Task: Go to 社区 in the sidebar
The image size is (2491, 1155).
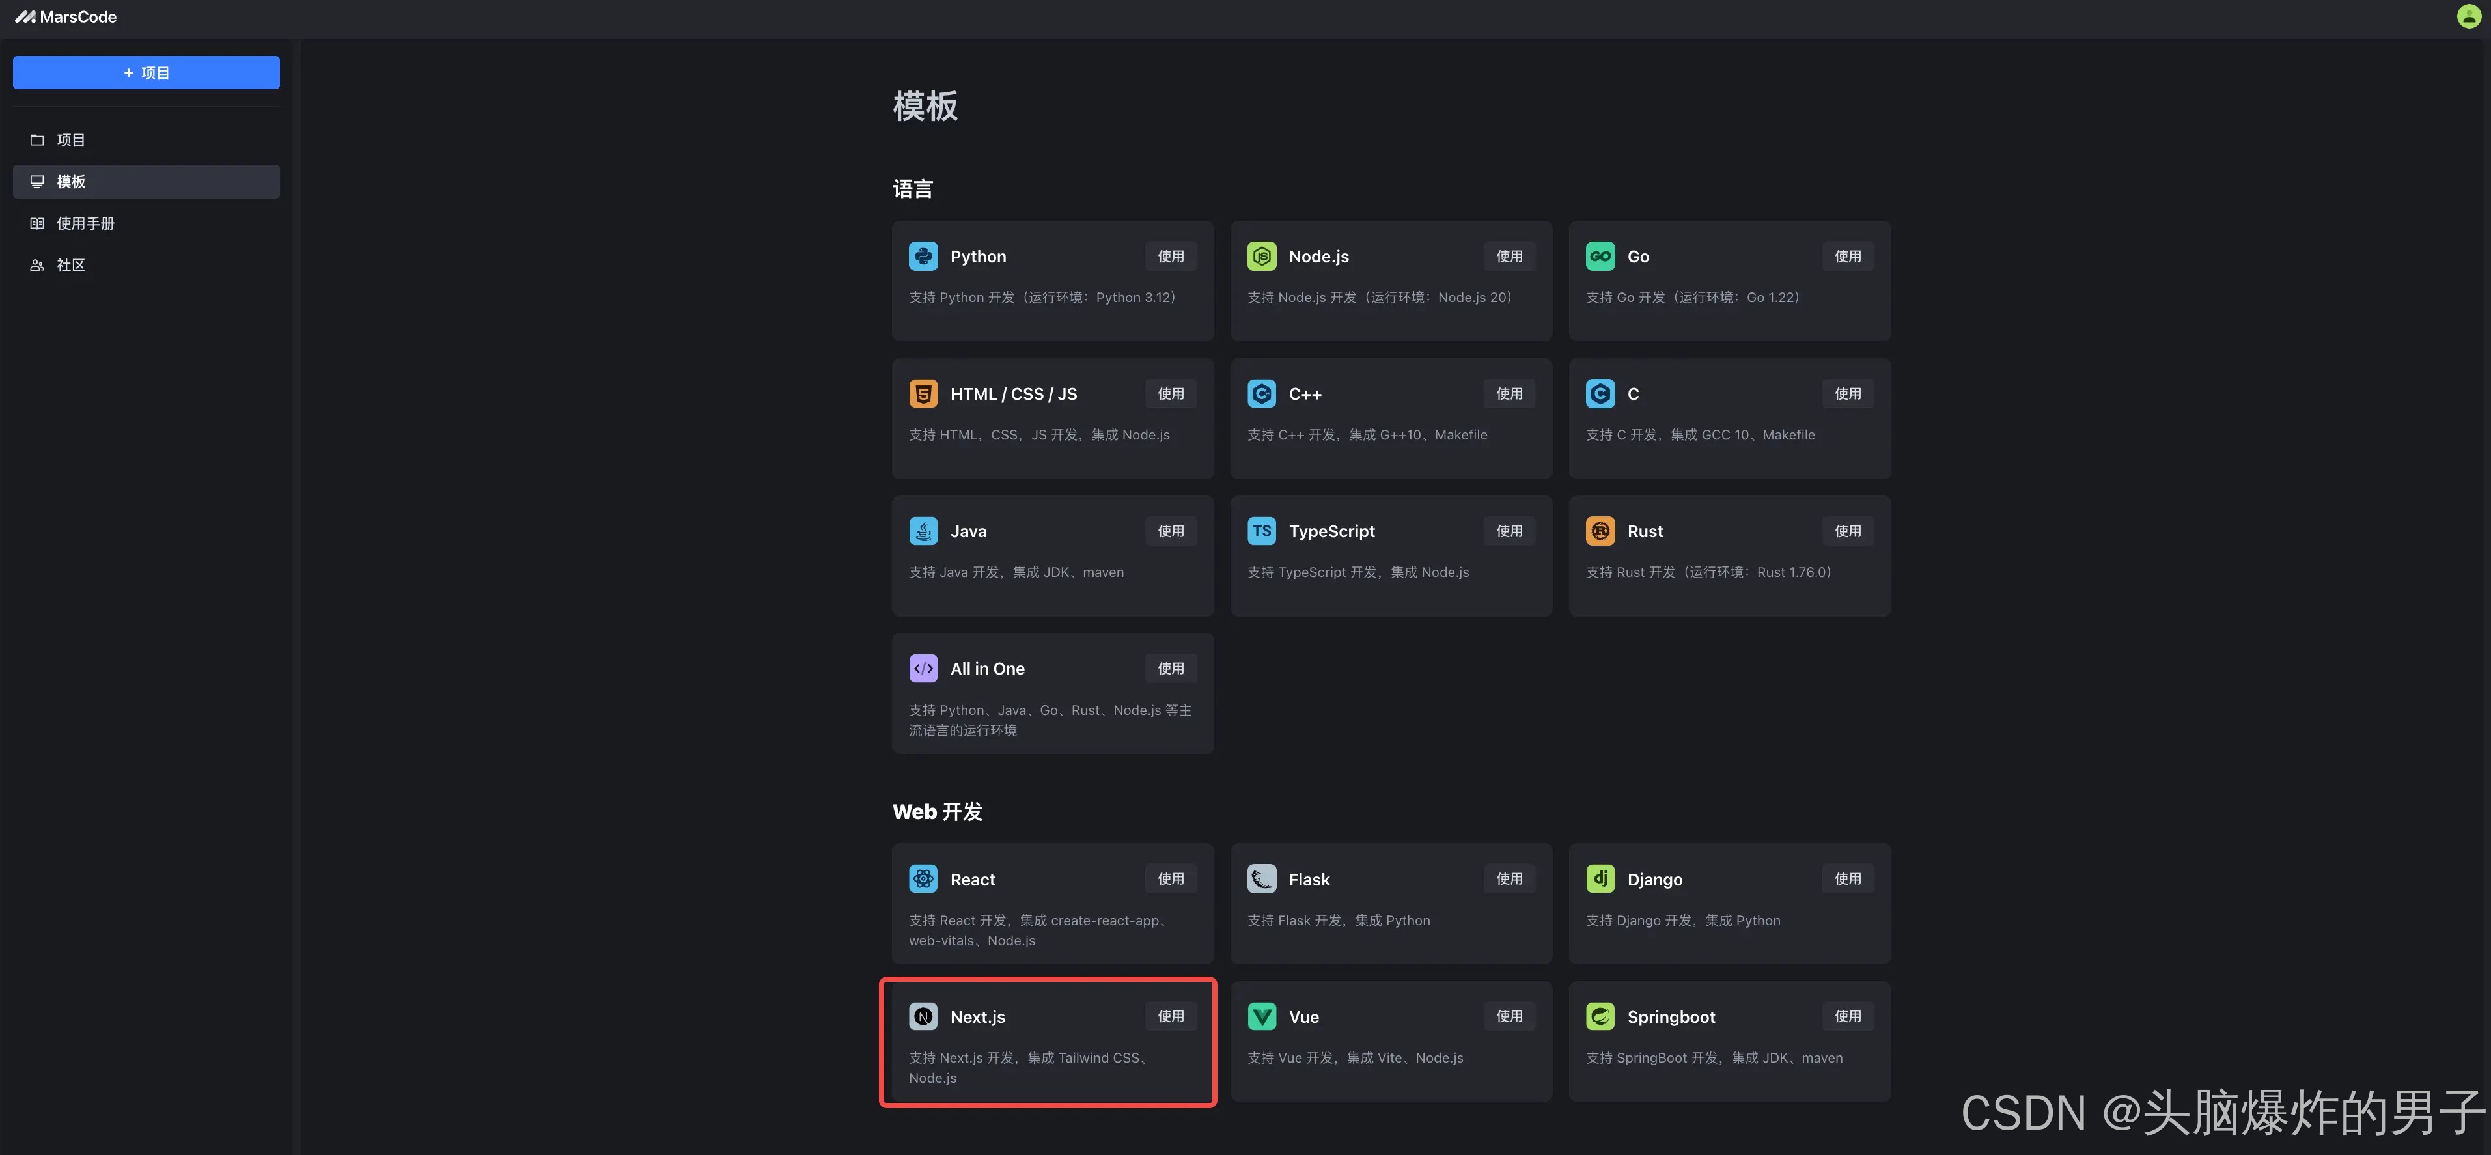Action: pos(70,265)
